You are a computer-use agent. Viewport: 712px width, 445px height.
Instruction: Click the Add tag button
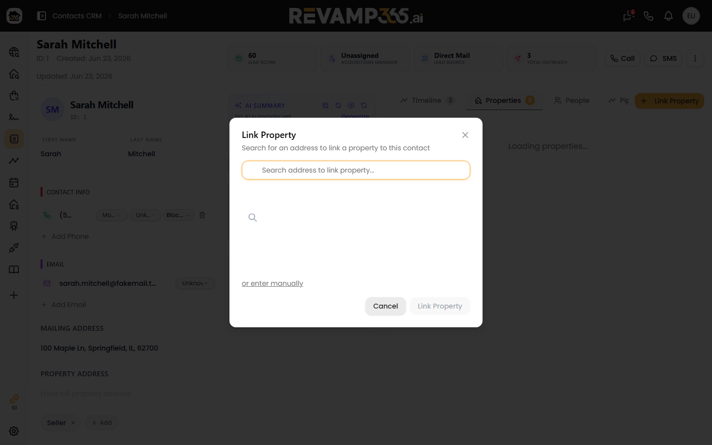pyautogui.click(x=101, y=423)
